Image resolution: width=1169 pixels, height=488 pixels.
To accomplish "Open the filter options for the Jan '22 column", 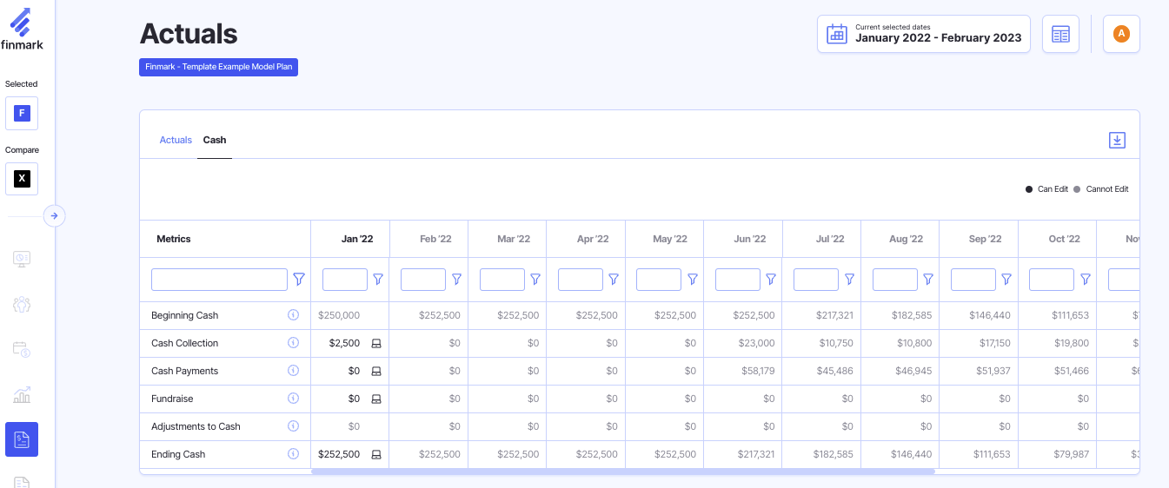I will 378,280.
